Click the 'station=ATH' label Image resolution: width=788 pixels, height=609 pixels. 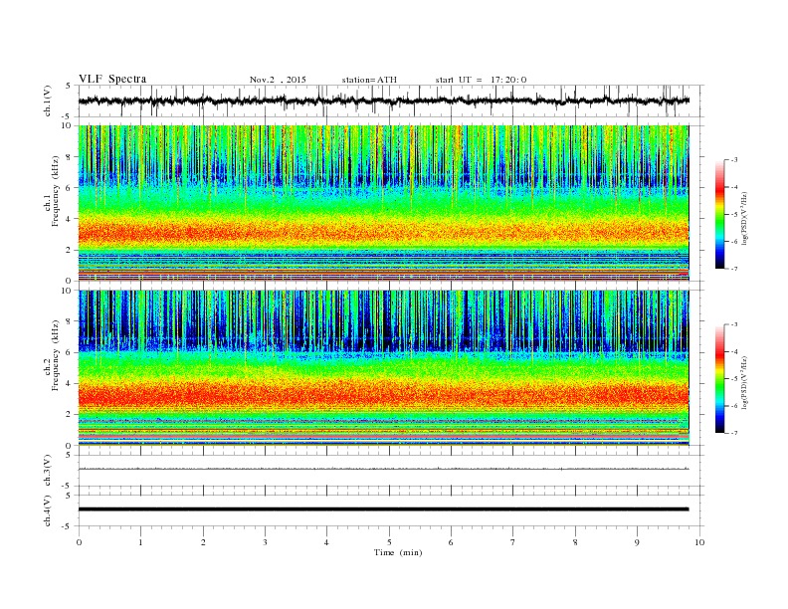pos(369,80)
